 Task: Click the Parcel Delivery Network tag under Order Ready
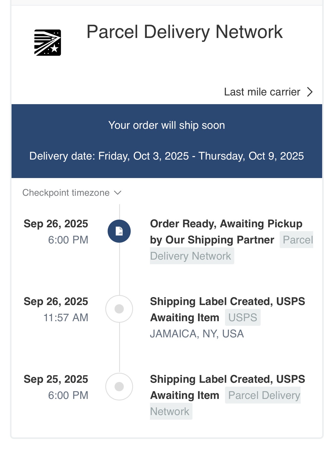[x=191, y=256]
